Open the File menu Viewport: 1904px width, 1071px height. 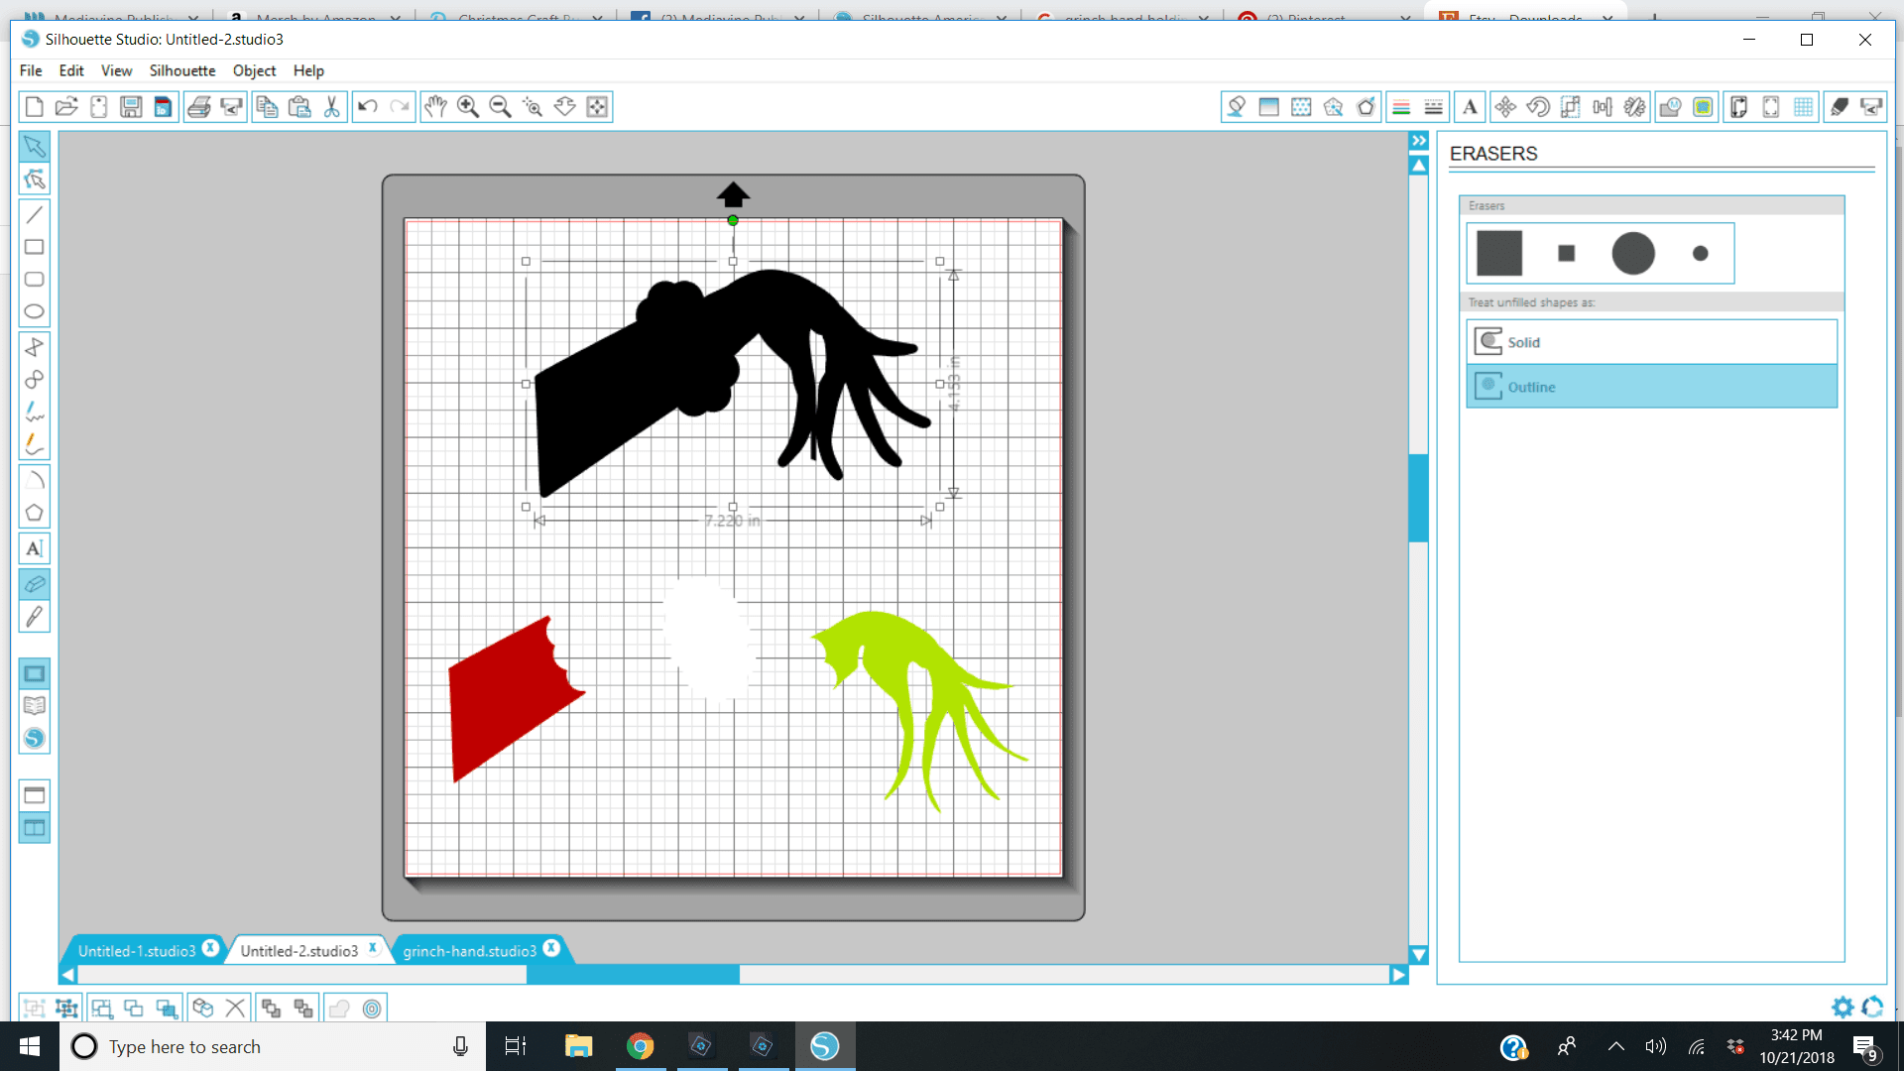click(31, 70)
